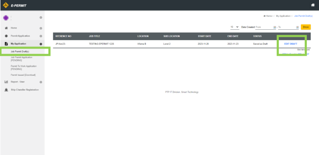
Task: Click PTP IT Division footer text
Action: pyautogui.click(x=182, y=92)
